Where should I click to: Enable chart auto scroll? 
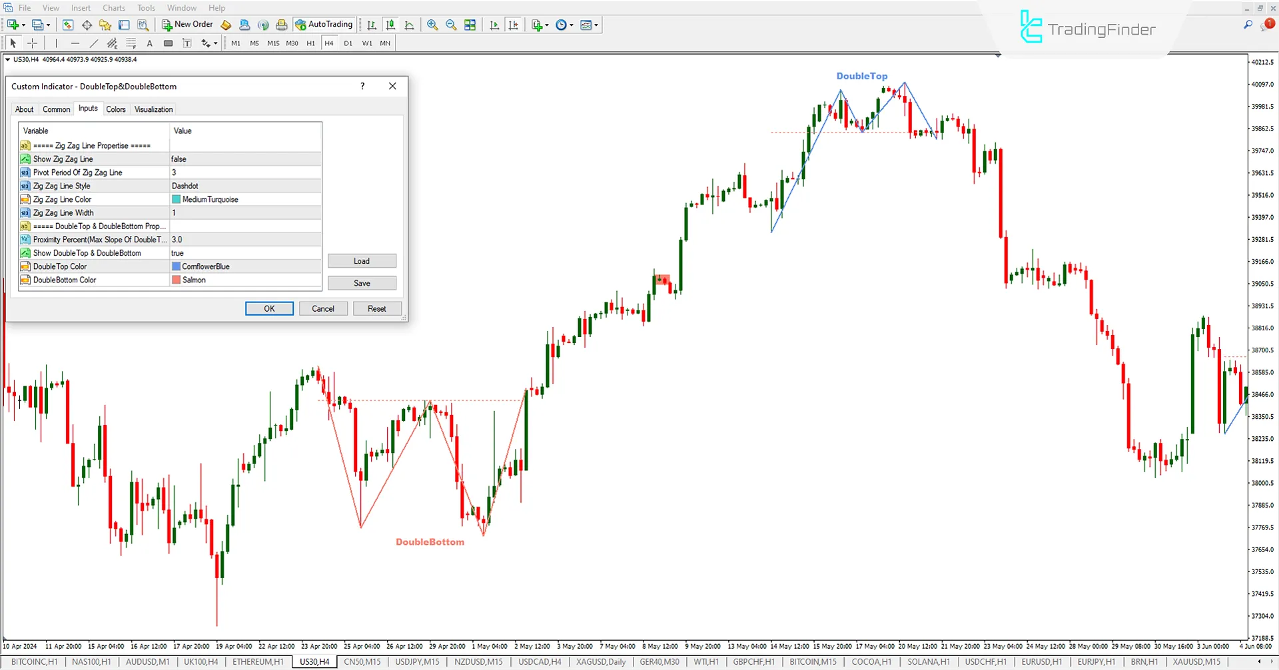pyautogui.click(x=494, y=25)
